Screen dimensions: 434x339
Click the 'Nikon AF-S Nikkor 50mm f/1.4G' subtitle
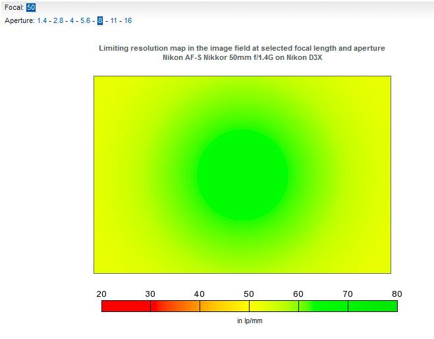click(x=242, y=57)
